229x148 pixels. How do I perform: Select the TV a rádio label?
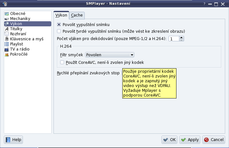pos(20,49)
